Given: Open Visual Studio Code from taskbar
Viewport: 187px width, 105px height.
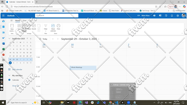Looking at the screenshot, I should point(117,103).
